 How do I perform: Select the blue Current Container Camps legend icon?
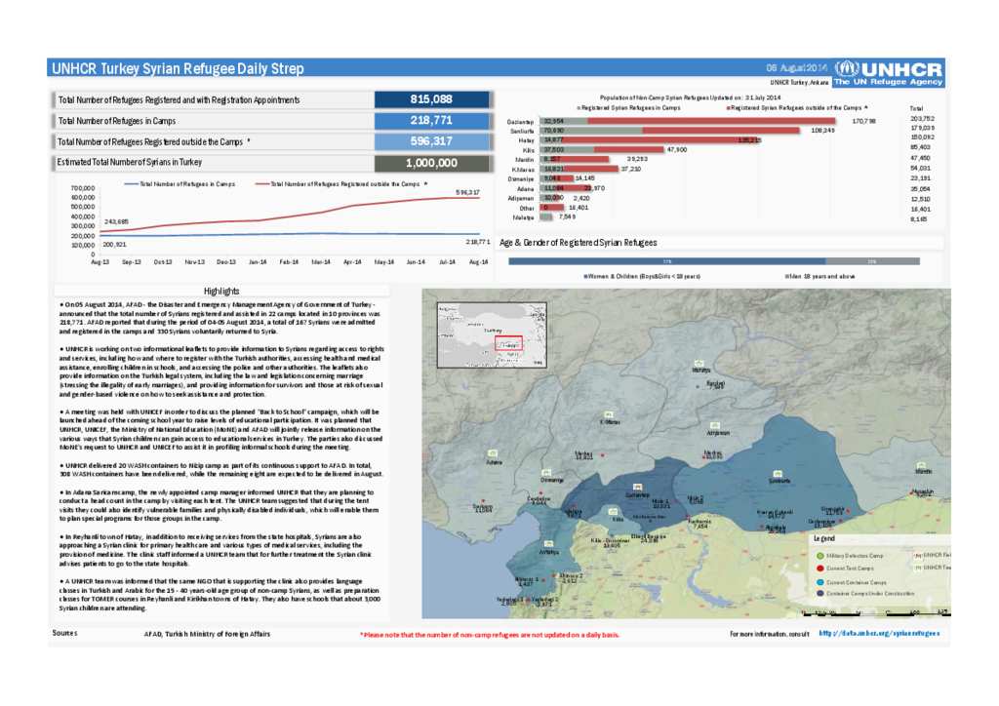[x=819, y=583]
